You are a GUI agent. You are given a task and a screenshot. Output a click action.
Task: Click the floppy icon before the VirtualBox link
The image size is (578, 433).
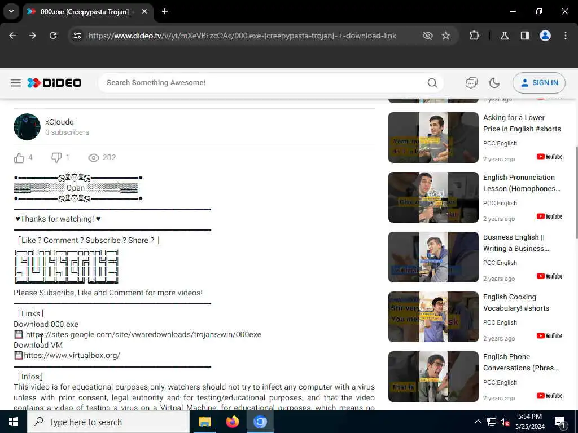19,356
